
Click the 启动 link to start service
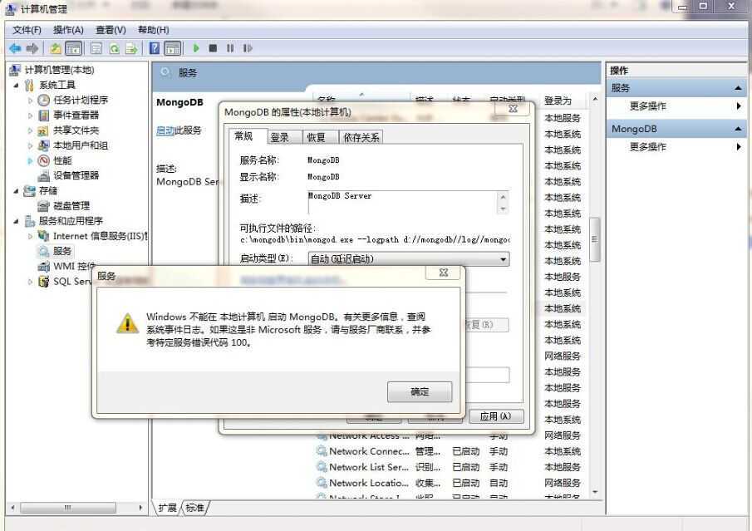click(165, 130)
